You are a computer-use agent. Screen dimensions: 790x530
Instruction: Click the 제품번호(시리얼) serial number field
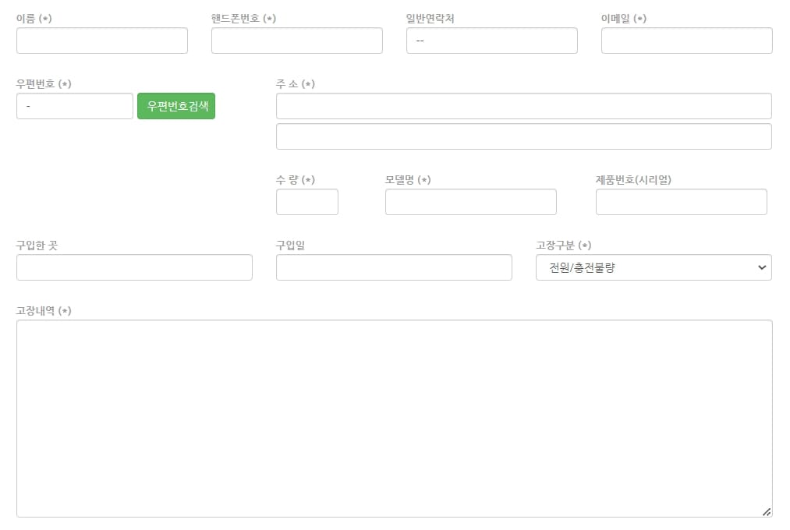[681, 202]
